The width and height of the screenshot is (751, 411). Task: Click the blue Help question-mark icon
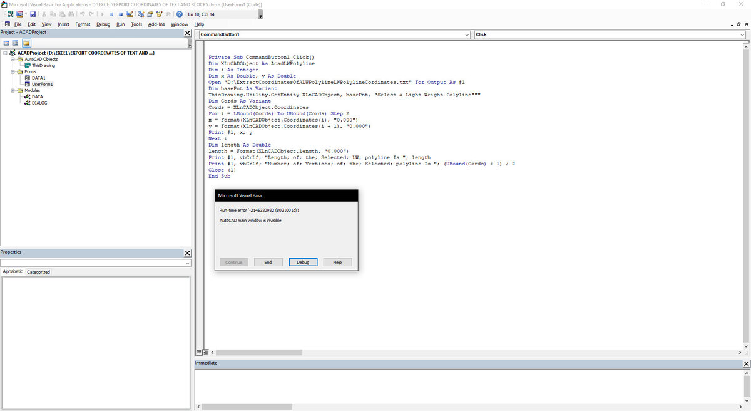(179, 14)
